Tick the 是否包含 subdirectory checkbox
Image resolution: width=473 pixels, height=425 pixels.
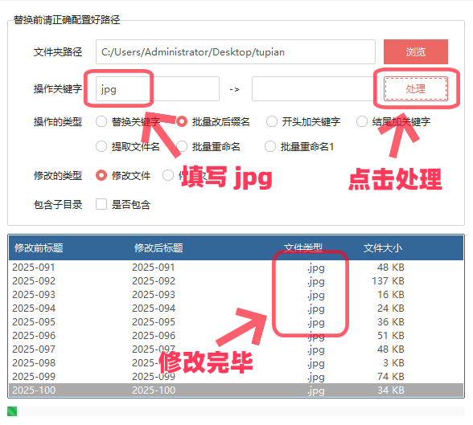coord(101,204)
